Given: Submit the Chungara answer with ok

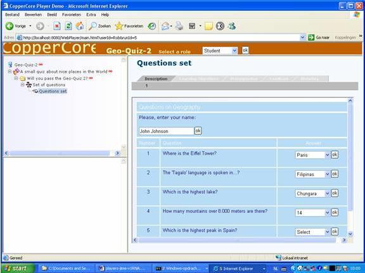Looking at the screenshot, I should tap(335, 193).
